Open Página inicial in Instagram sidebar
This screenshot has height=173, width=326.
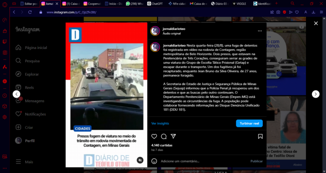[31, 48]
